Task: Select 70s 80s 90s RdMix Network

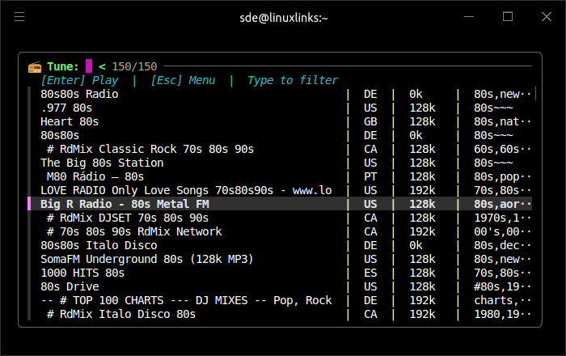Action: click(x=281, y=231)
